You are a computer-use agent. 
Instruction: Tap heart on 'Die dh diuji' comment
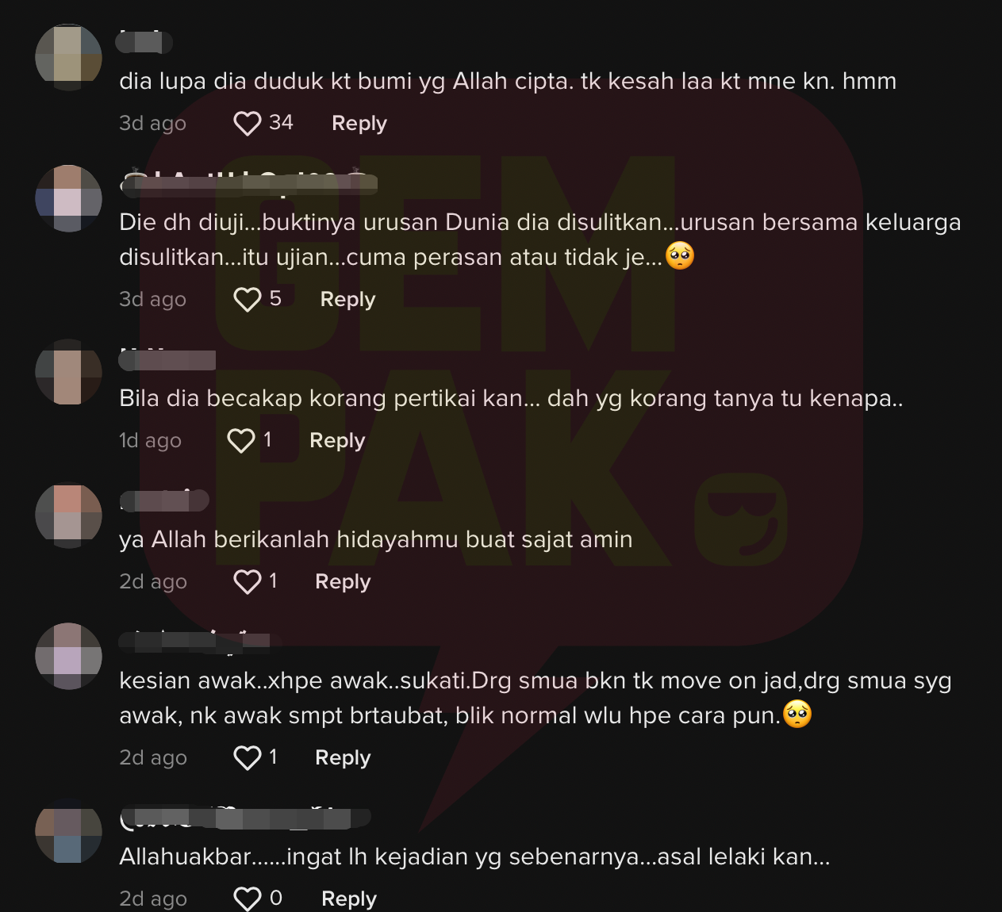[x=247, y=299]
